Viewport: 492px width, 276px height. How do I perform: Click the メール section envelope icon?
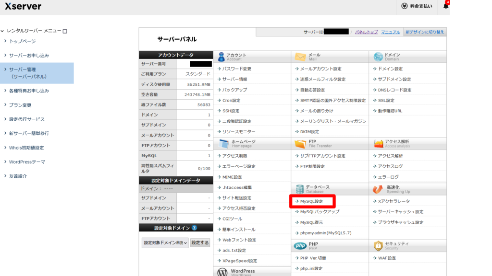tap(300, 57)
